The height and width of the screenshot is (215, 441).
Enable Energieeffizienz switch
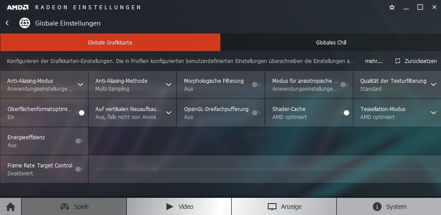pyautogui.click(x=80, y=141)
